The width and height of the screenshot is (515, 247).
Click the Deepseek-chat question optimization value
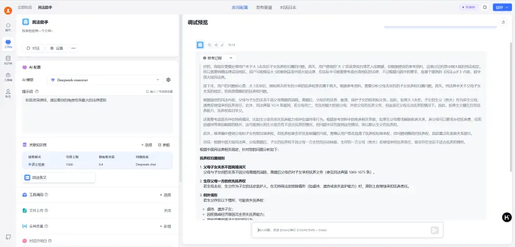click(x=145, y=164)
